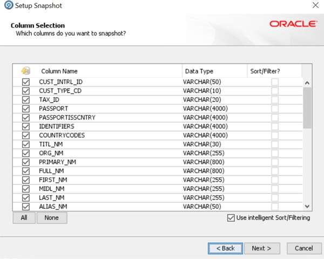
Task: Select all columns with All button
Action: pyautogui.click(x=24, y=217)
